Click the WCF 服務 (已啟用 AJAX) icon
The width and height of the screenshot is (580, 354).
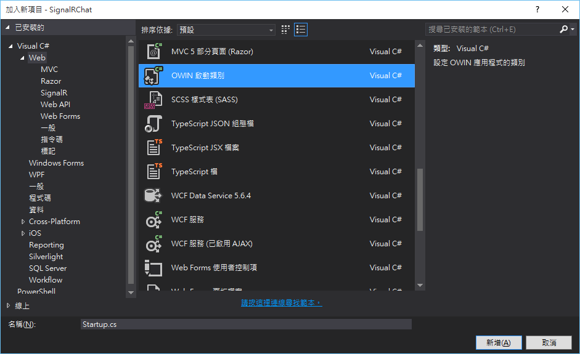(153, 244)
